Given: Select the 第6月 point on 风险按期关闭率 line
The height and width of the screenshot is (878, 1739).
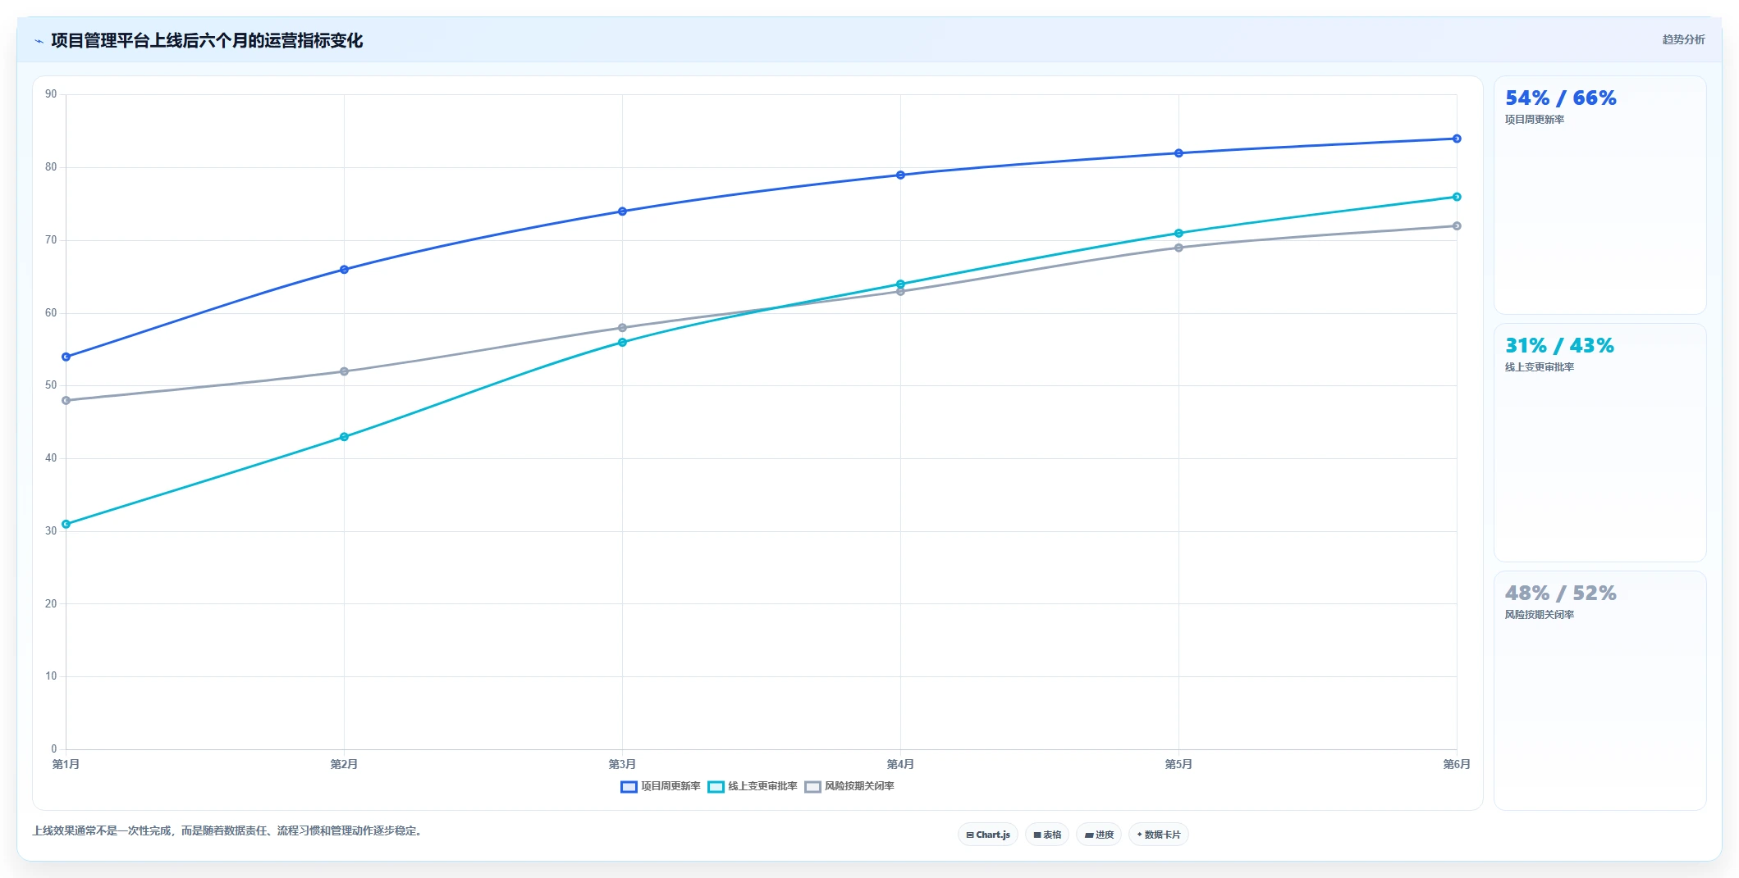Looking at the screenshot, I should pos(1457,226).
